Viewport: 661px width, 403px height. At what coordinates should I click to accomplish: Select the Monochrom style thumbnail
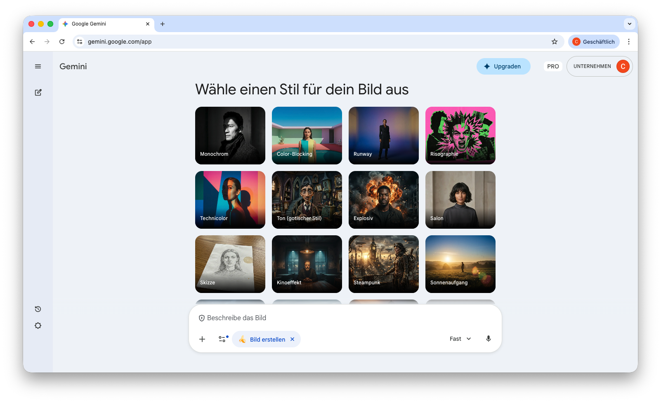pyautogui.click(x=230, y=136)
